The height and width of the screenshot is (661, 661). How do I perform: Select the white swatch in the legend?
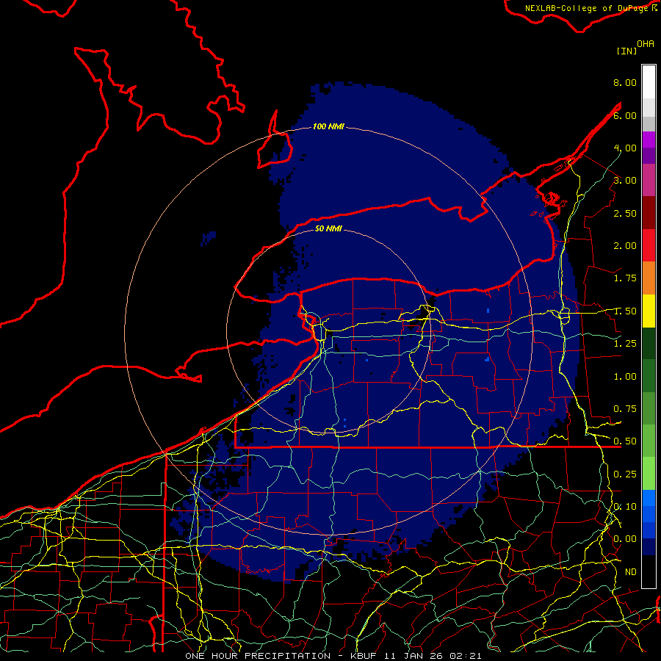649,82
